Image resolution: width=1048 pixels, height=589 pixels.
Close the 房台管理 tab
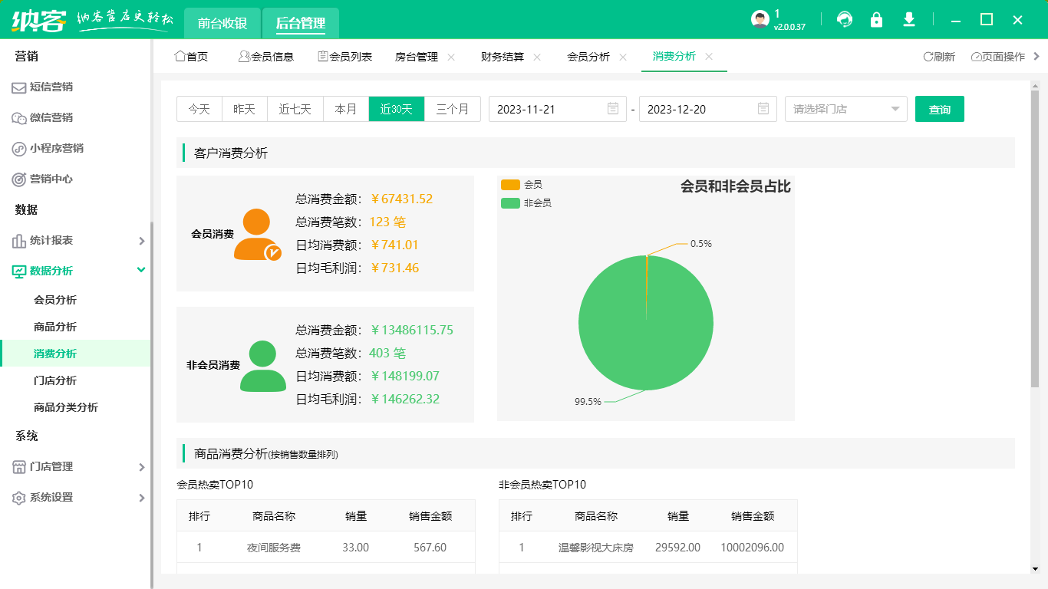tap(451, 57)
